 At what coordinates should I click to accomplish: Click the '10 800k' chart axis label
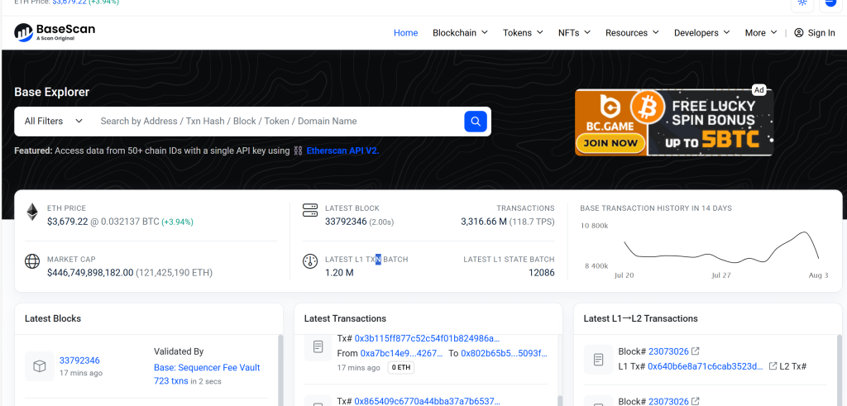(594, 226)
